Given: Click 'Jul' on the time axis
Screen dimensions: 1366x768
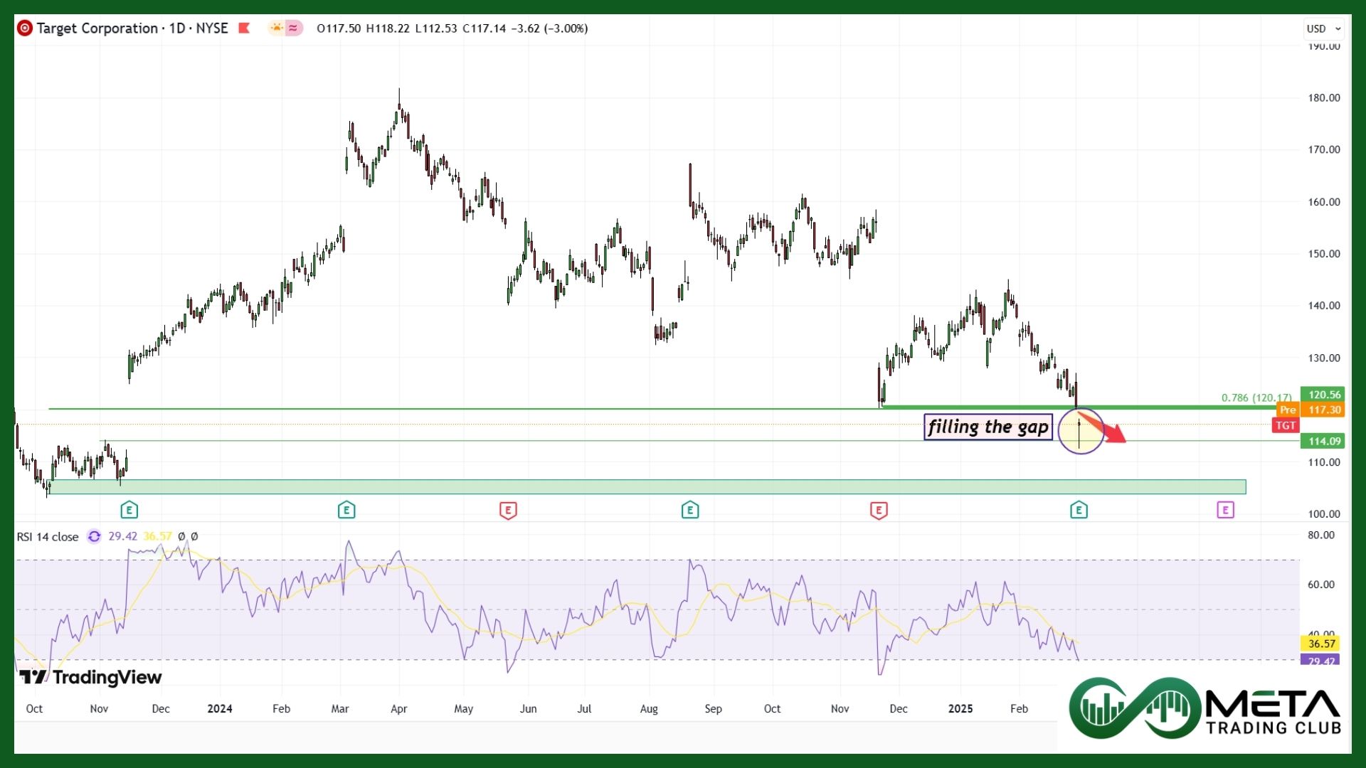Looking at the screenshot, I should pyautogui.click(x=584, y=709).
